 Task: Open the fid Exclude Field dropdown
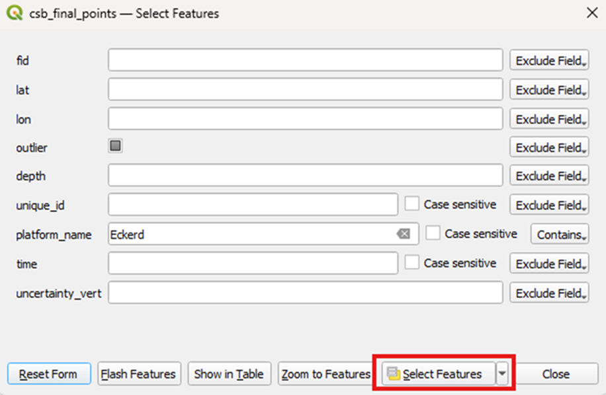point(549,61)
